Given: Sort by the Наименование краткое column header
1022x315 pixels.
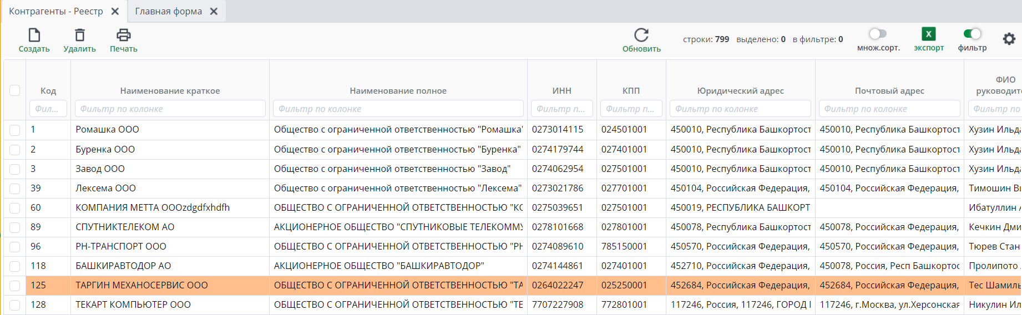Looking at the screenshot, I should coord(170,90).
